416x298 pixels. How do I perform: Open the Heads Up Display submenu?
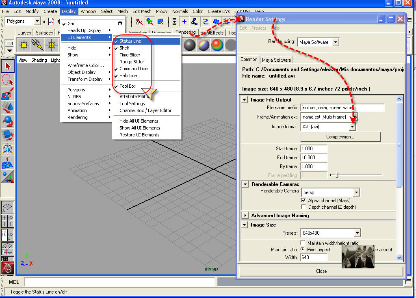coord(86,30)
